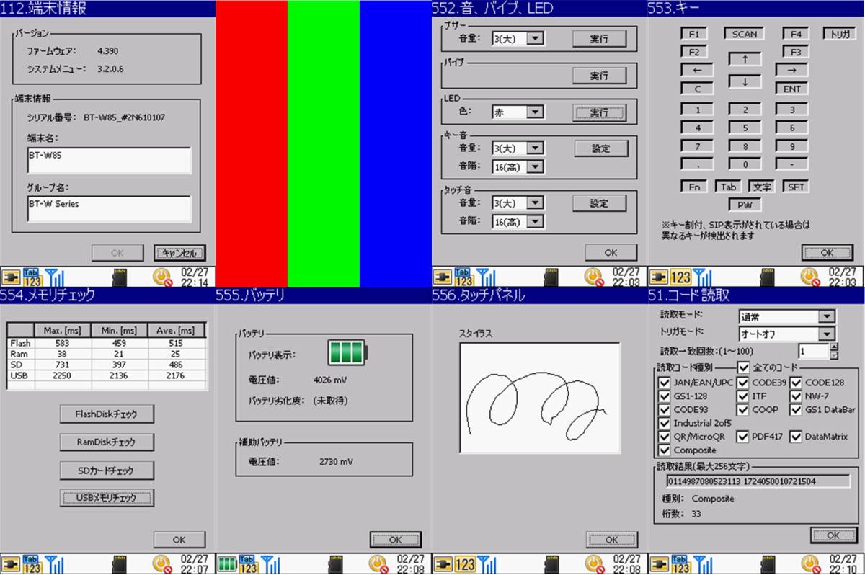Toggle the JAN/EAN/UPC checkbox
865x575 pixels.
665,382
